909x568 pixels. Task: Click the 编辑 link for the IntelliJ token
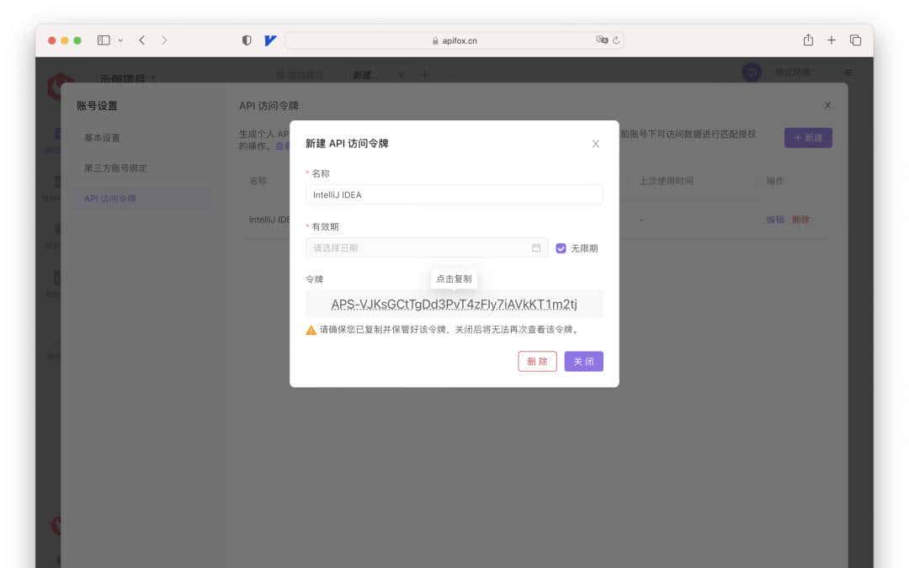pyautogui.click(x=774, y=219)
